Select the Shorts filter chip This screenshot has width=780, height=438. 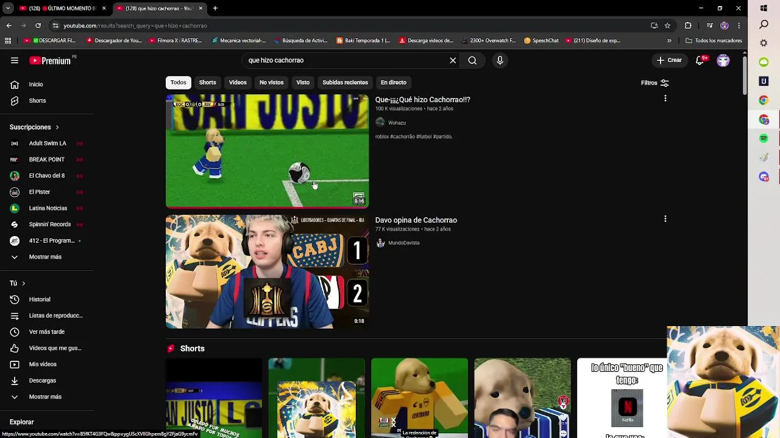coord(208,82)
